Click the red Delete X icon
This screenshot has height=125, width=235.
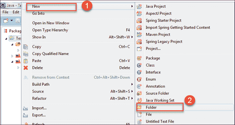(26, 68)
